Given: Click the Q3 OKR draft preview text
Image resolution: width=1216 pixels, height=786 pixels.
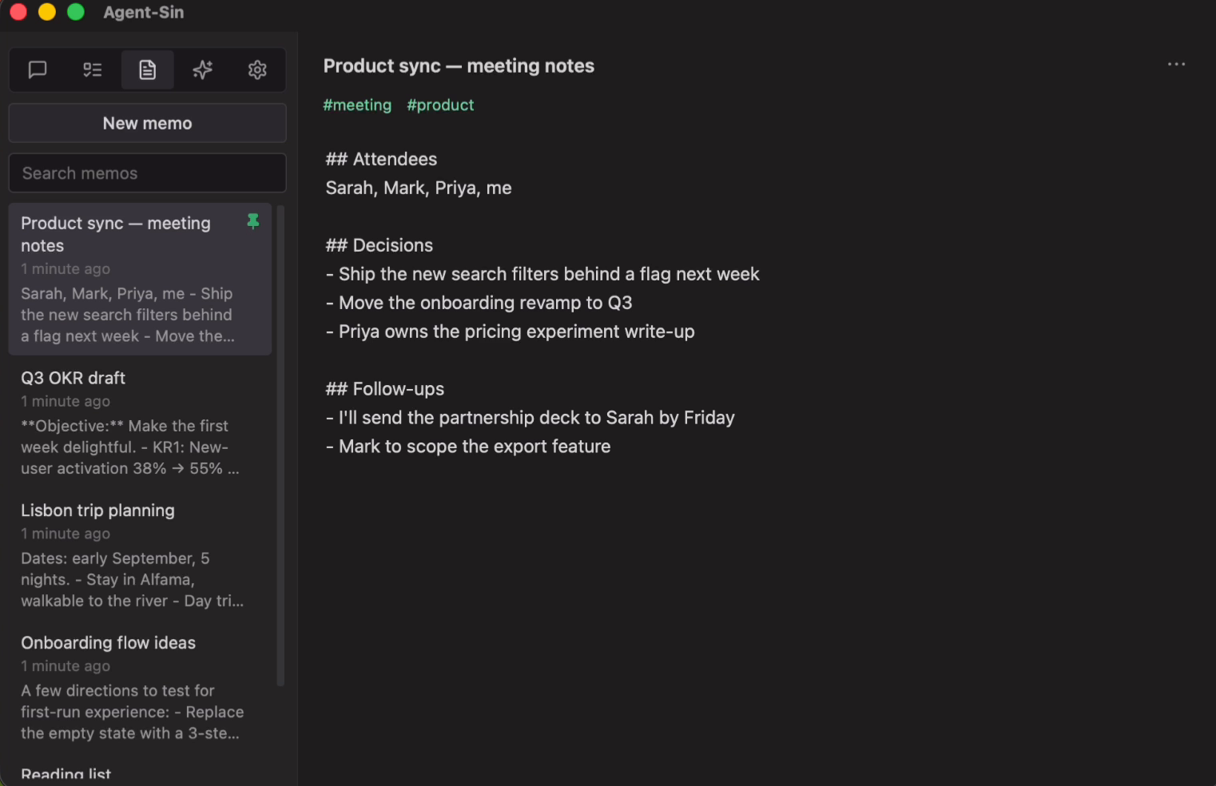Looking at the screenshot, I should pyautogui.click(x=130, y=447).
